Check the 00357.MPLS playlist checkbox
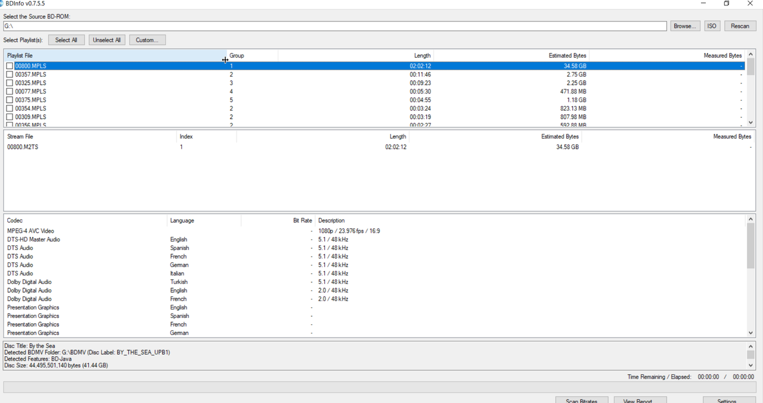This screenshot has width=763, height=403. coord(10,74)
